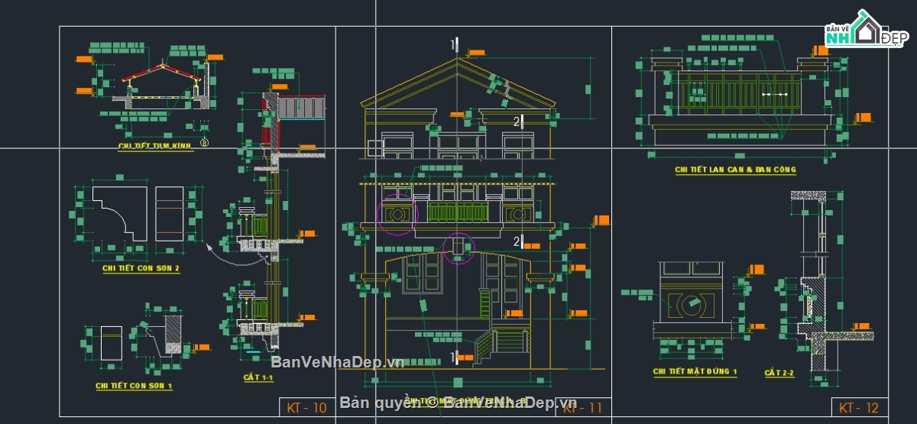Select the curved bracket profile in con sơn 2
Image resolution: width=917 pixels, height=424 pixels.
tap(120, 213)
